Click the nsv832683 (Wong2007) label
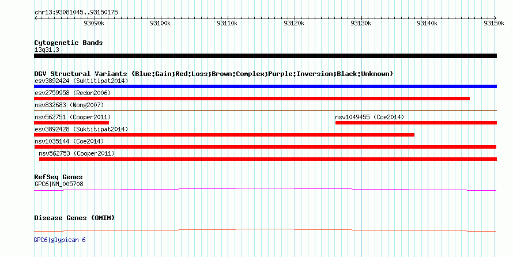The width and height of the screenshot is (513, 257). (x=69, y=105)
